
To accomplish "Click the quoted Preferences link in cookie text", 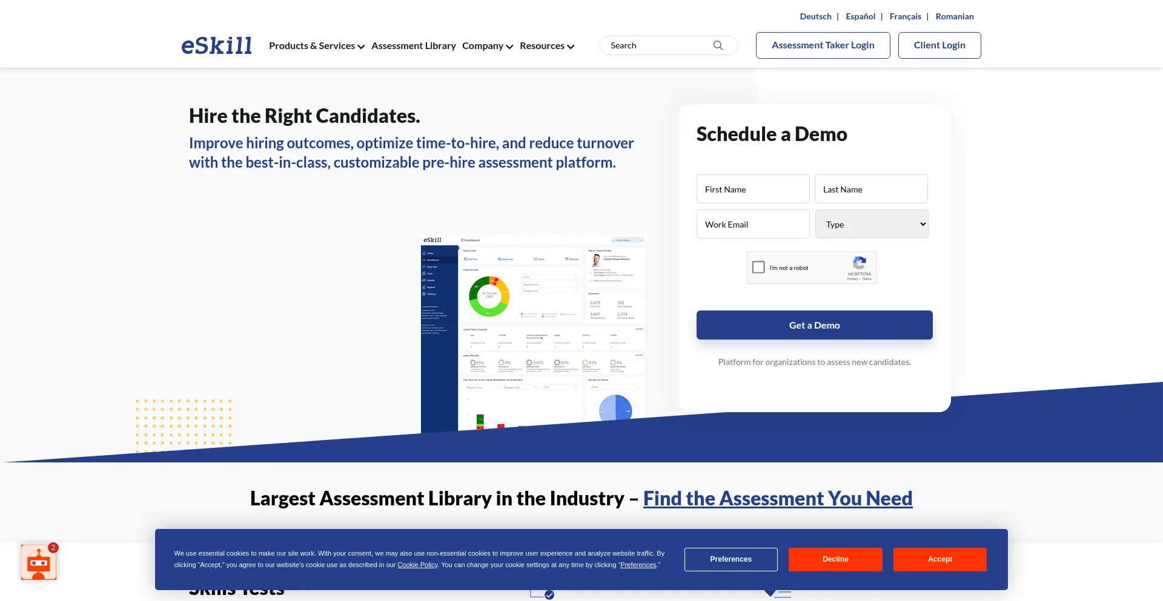I will click(x=638, y=565).
